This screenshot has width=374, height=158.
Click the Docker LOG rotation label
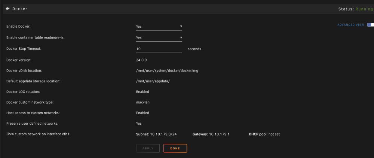(23, 92)
